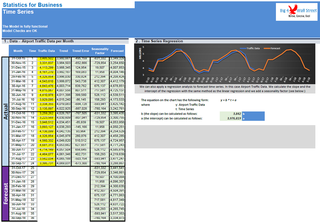
Task: Select traffic data cell 4,113,299
Action: [x=46, y=68]
